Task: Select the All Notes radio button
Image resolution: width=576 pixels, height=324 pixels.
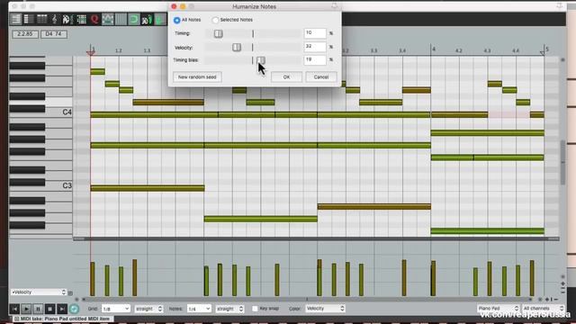Action: click(176, 20)
